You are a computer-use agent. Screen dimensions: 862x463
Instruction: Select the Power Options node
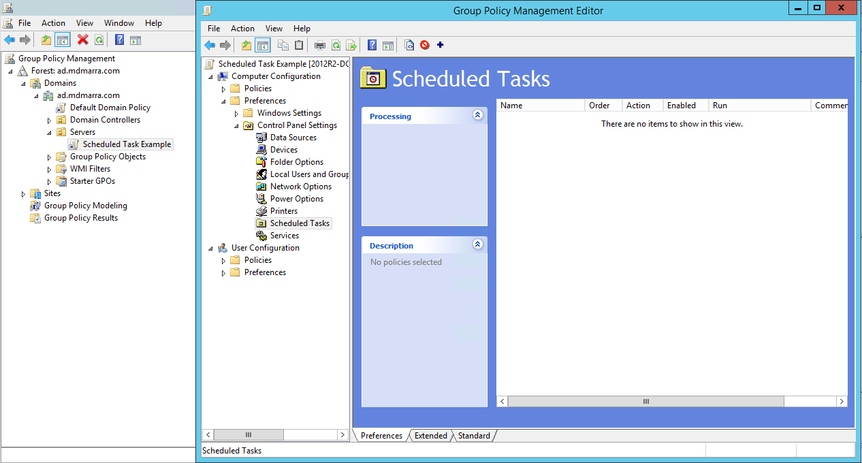pyautogui.click(x=297, y=199)
